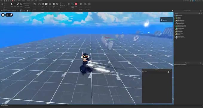Clear the Output panel with the broom icon

[168, 72]
